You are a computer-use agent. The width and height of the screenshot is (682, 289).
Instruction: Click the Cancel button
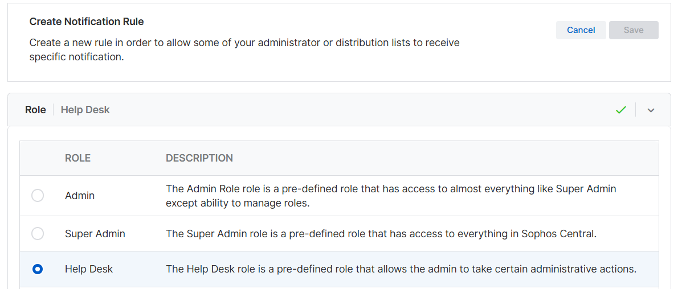pyautogui.click(x=581, y=30)
